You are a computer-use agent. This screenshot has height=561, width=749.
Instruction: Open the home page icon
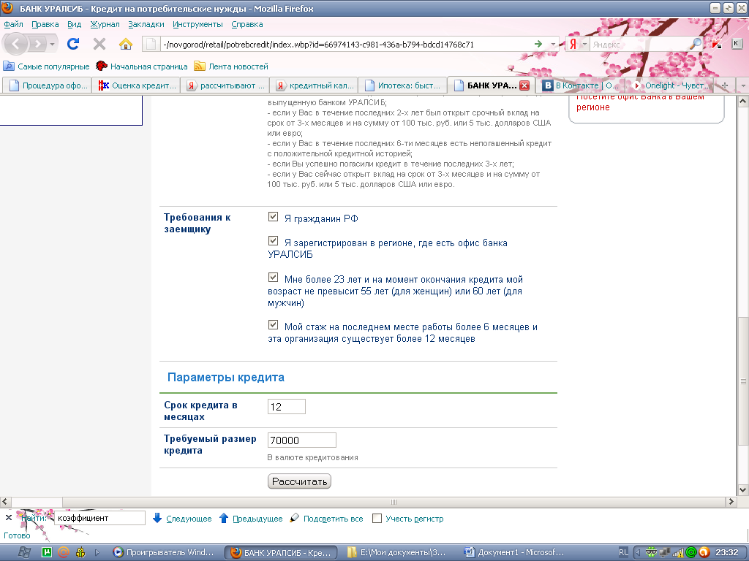coord(126,44)
